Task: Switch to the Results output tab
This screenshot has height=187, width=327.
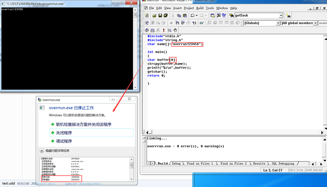Action: pos(259,164)
